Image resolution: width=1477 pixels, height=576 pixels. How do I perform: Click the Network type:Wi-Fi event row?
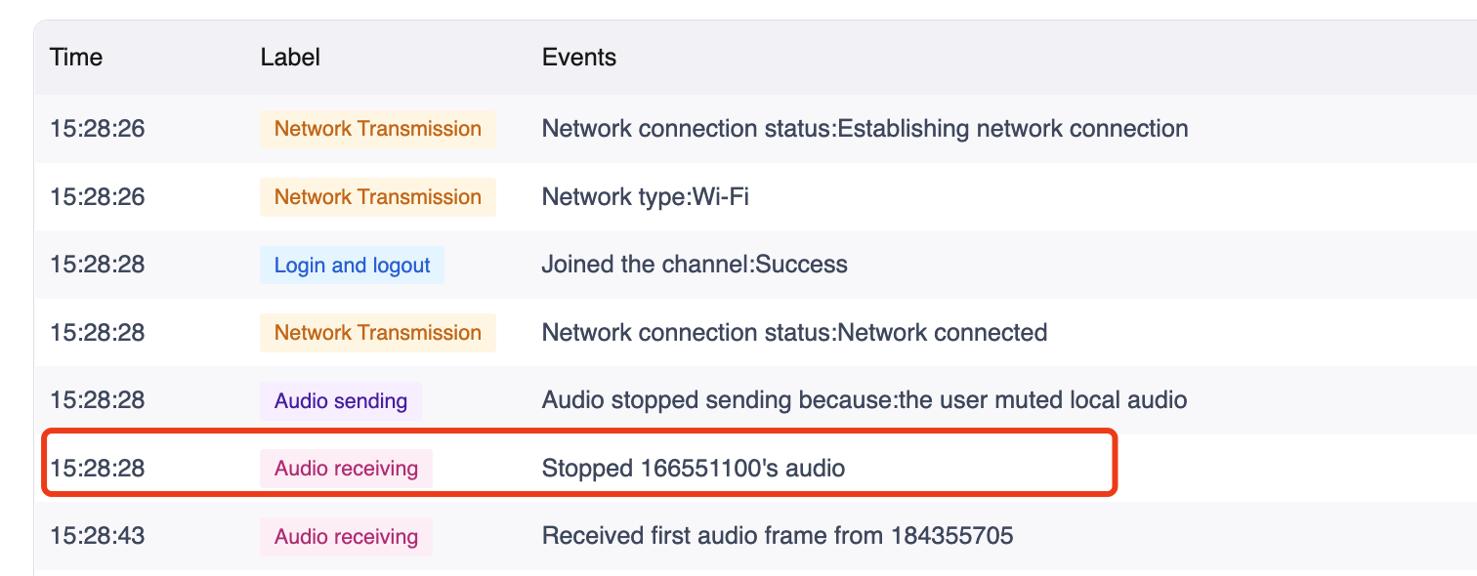756,197
